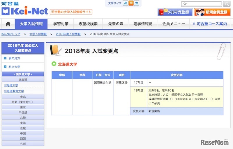Click the 国際総合入試 table cell
This screenshot has width=233, height=149.
(103, 97)
